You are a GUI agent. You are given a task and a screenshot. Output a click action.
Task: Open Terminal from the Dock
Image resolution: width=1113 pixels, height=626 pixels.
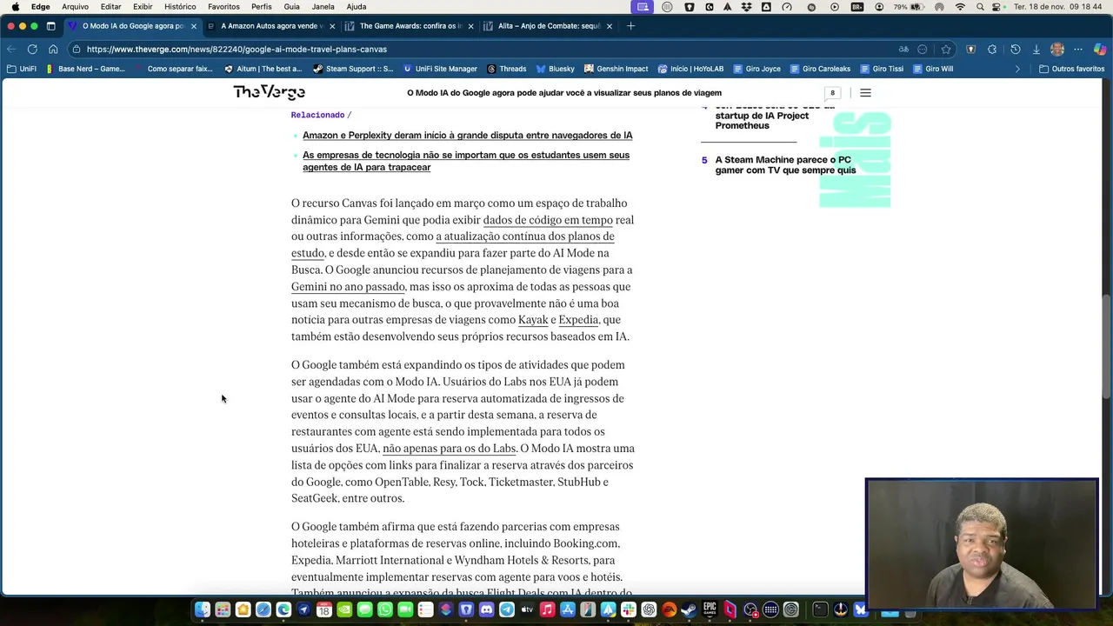[x=820, y=609]
